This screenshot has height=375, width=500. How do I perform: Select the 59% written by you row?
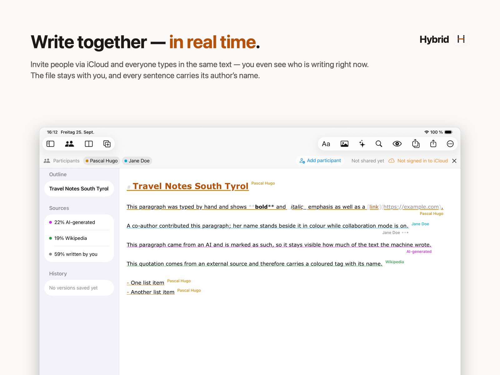[79, 254]
